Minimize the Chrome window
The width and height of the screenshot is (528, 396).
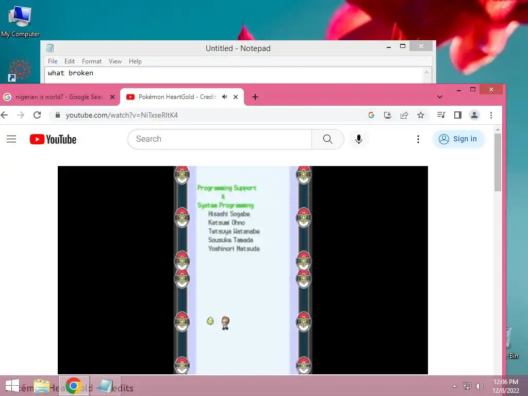[458, 90]
